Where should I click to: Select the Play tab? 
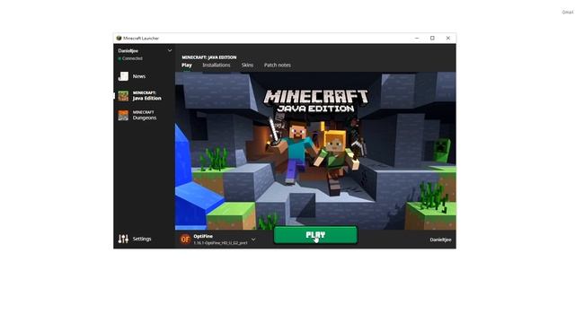187,65
